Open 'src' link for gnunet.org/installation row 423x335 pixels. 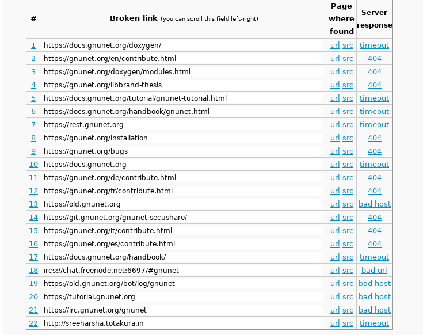pyautogui.click(x=348, y=138)
